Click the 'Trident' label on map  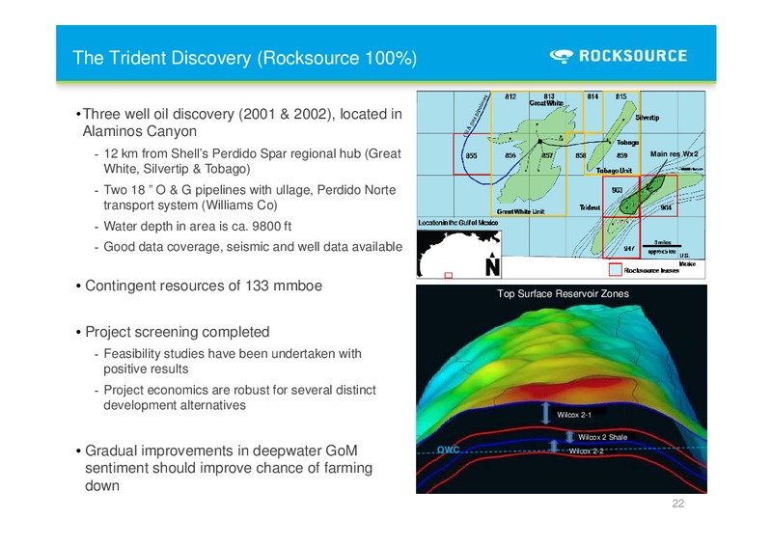(590, 207)
